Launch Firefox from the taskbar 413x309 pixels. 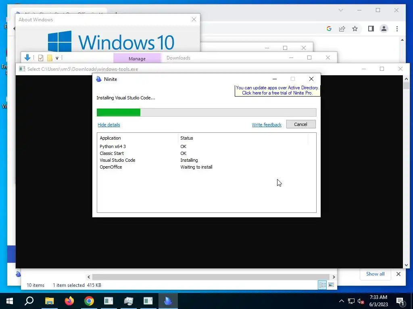tap(69, 301)
